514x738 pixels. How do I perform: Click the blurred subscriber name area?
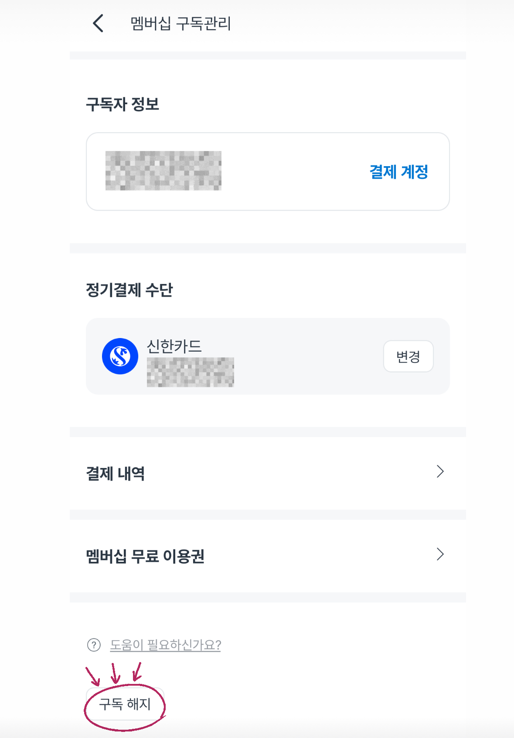(x=163, y=171)
